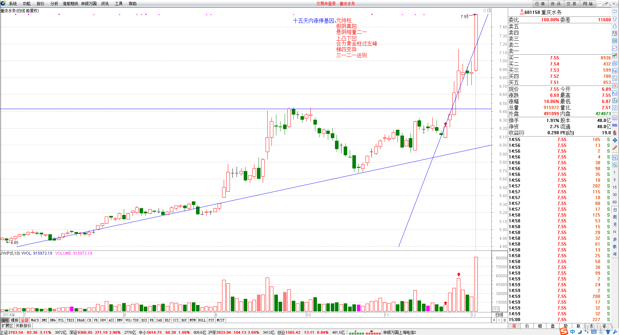Open the 工具 menu

click(119, 4)
